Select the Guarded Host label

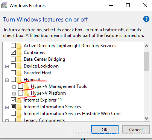[38, 73]
